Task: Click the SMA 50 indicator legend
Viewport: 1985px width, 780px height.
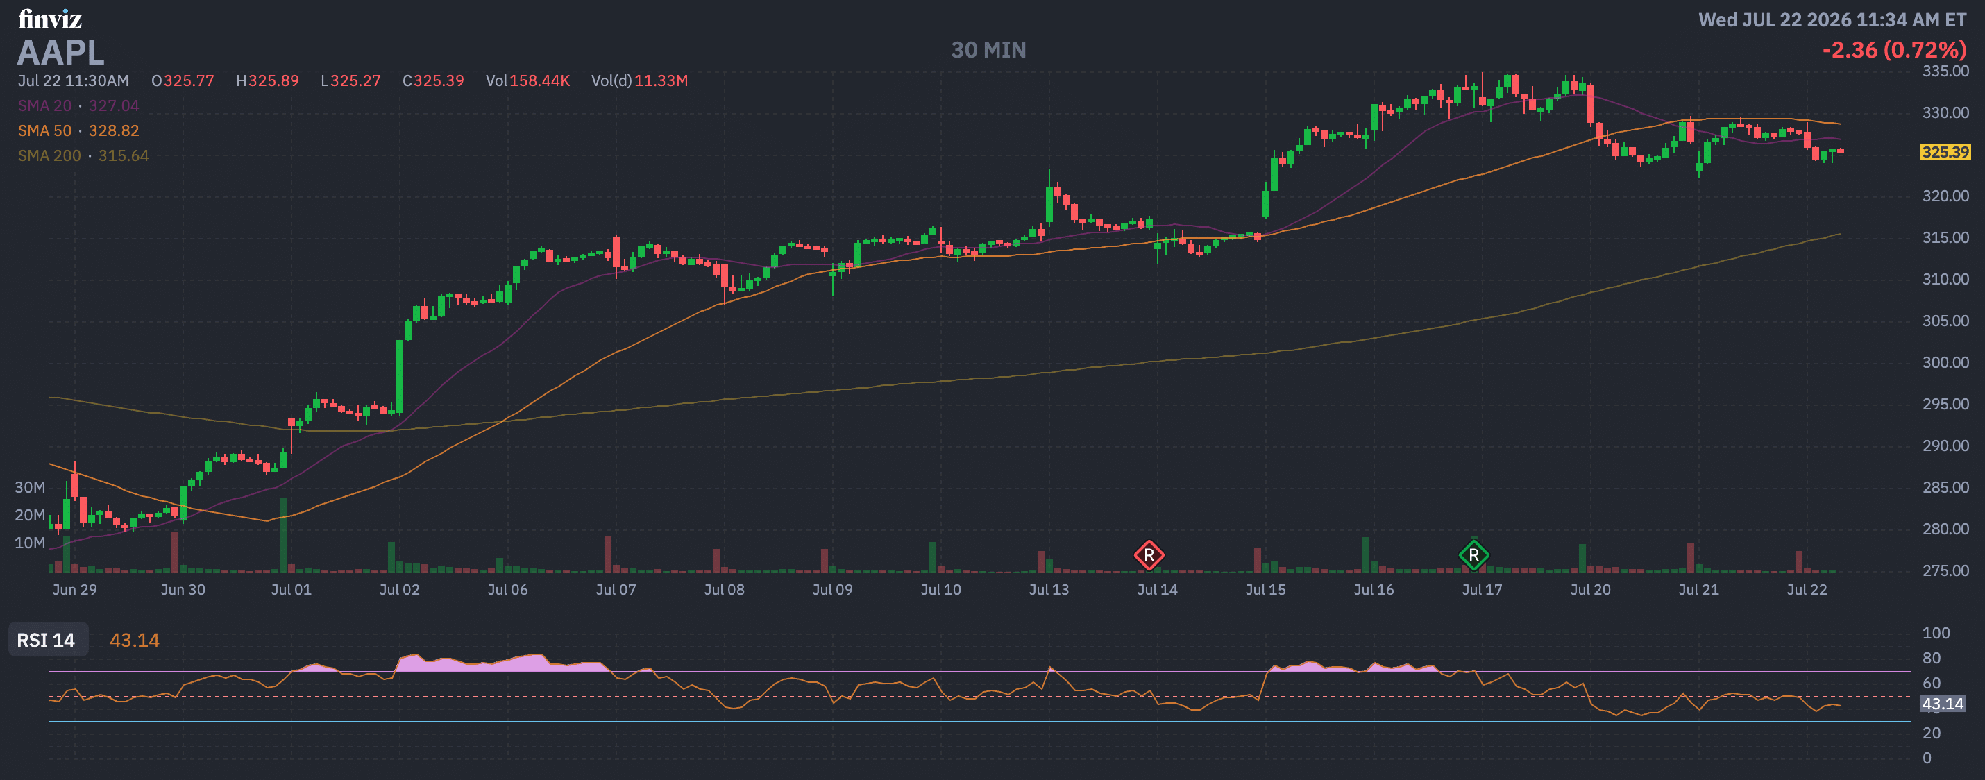Action: point(78,131)
